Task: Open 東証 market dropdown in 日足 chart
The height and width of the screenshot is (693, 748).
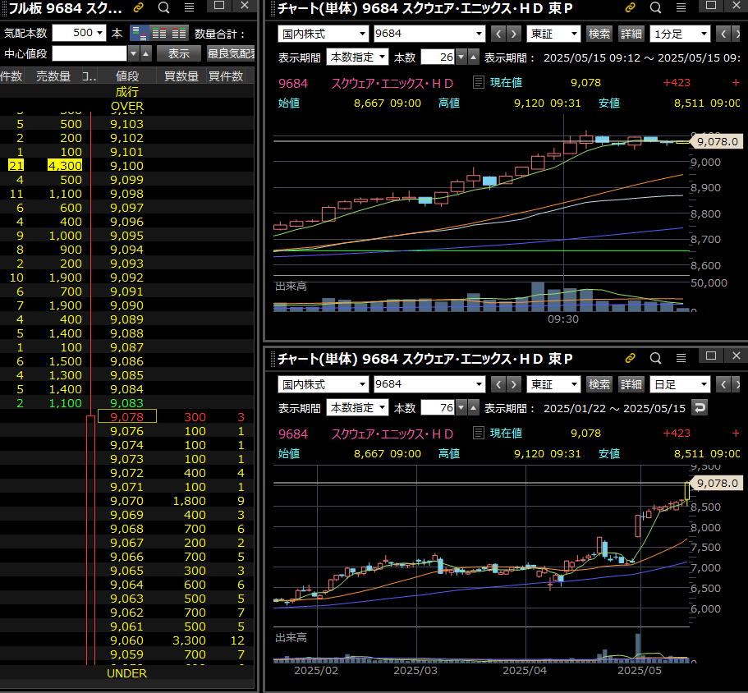Action: tap(553, 384)
